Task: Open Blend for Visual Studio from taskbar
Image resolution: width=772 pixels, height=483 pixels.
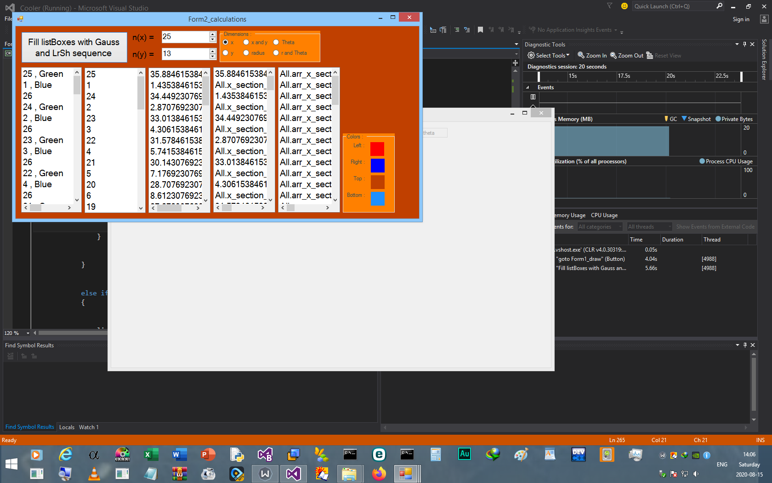Action: click(x=265, y=454)
